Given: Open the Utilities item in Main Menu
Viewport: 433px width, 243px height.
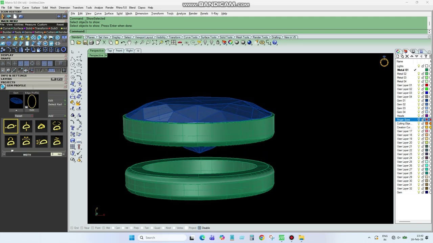Looking at the screenshot, I should point(19,24).
